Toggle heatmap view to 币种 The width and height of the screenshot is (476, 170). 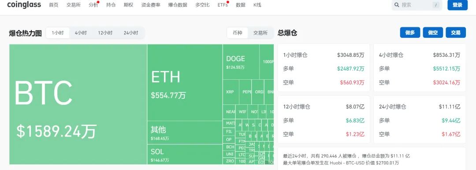[238, 33]
